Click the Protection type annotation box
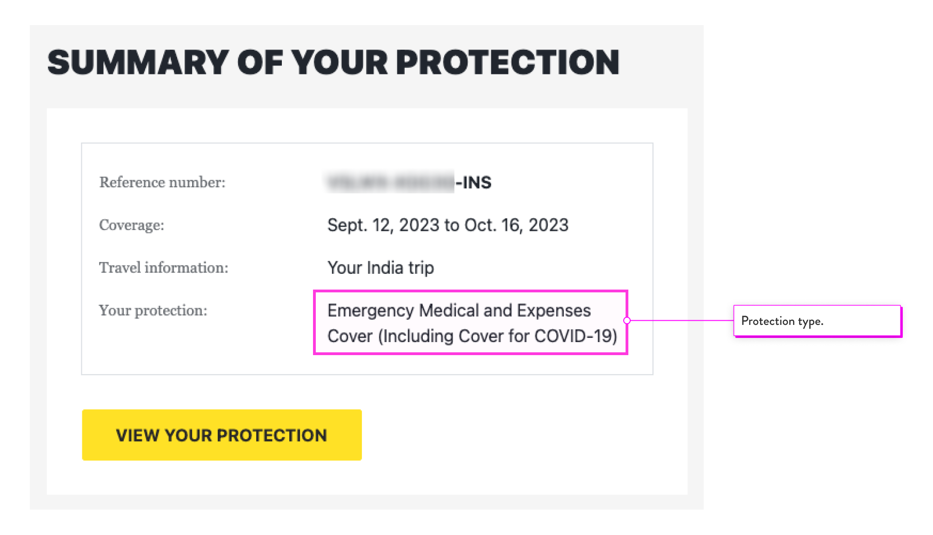This screenshot has width=933, height=535. click(x=817, y=320)
